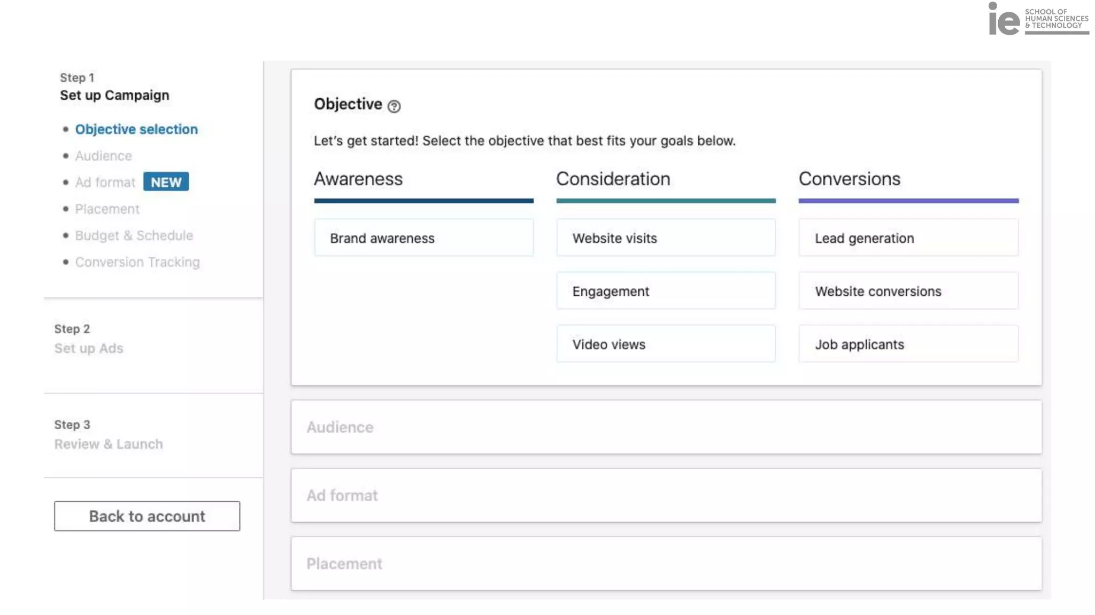Click the IE school logo

coord(1038,19)
